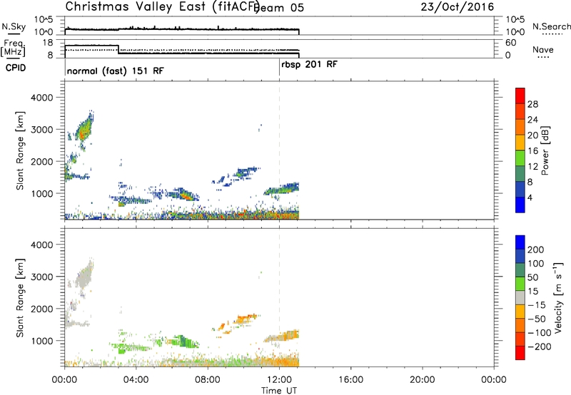The image size is (571, 395).
Task: Click the 'Time UT' axis label
Action: point(279,391)
